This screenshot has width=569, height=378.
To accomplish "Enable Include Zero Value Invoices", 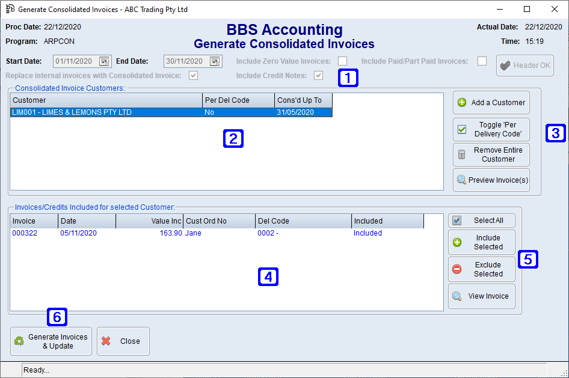I will (x=342, y=61).
